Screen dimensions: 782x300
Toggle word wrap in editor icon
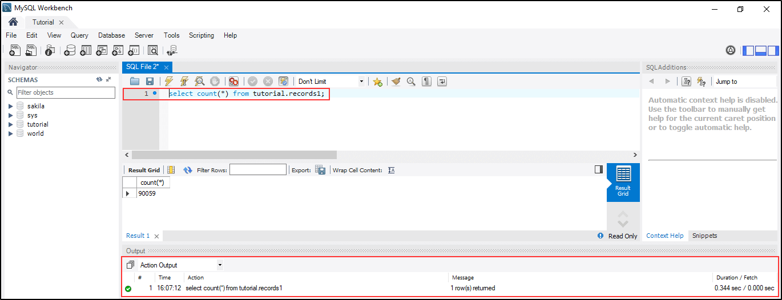tap(442, 82)
